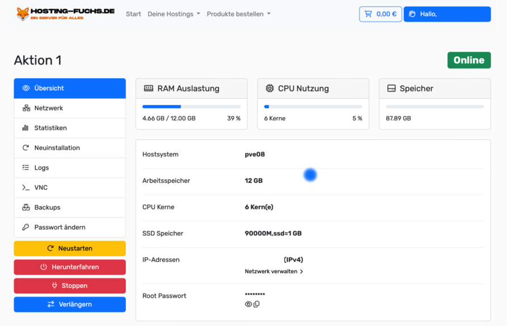The width and height of the screenshot is (507, 326).
Task: Force stop the server with Stoppen
Action: [70, 286]
